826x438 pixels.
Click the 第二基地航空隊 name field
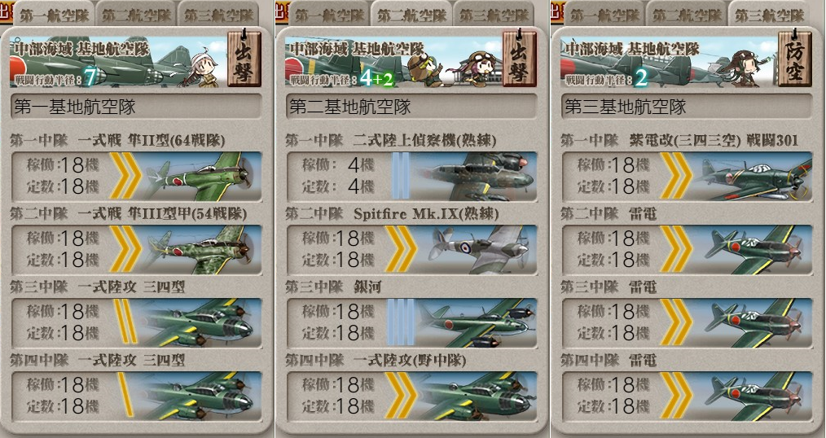(x=412, y=107)
